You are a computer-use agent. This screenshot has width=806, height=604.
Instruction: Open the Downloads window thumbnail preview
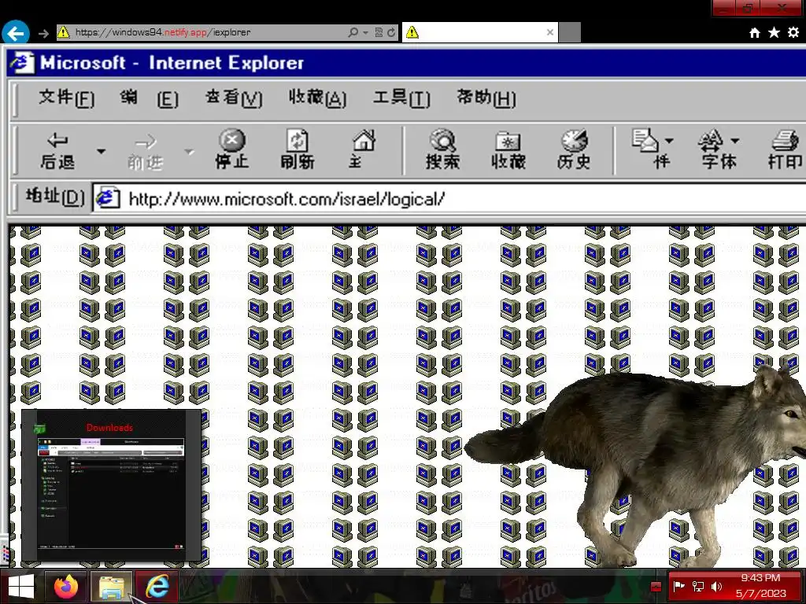(x=111, y=484)
